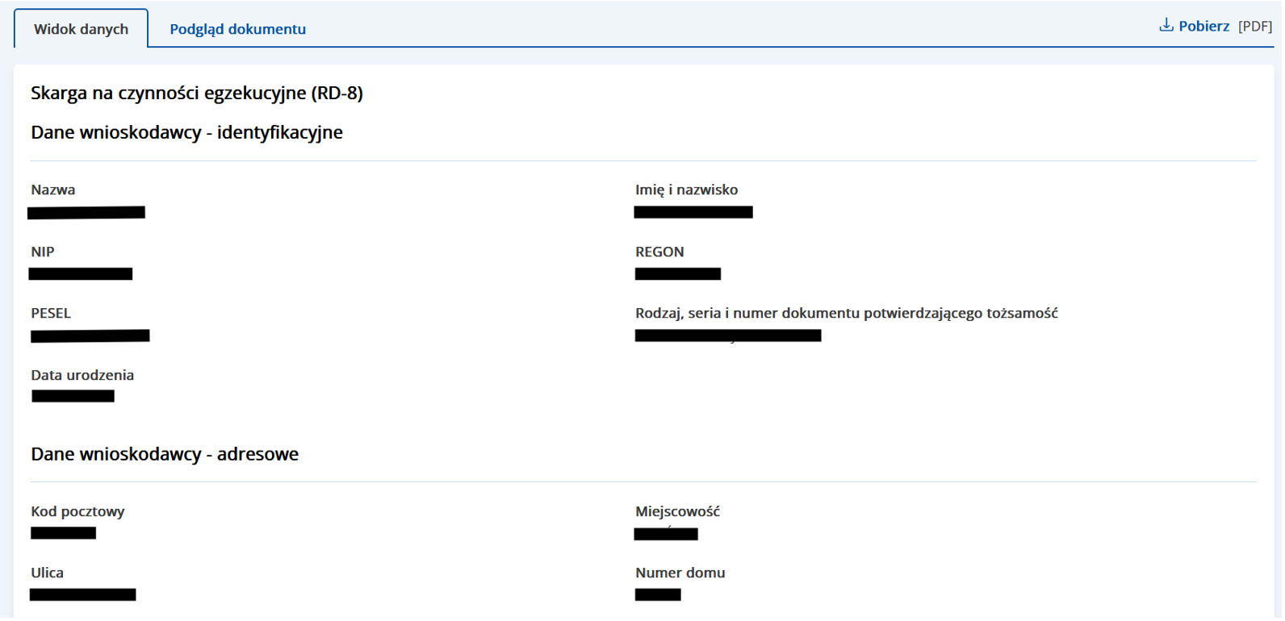Click the Dane wnioskodawcy - adresowe heading
The width and height of the screenshot is (1285, 621).
pos(165,454)
